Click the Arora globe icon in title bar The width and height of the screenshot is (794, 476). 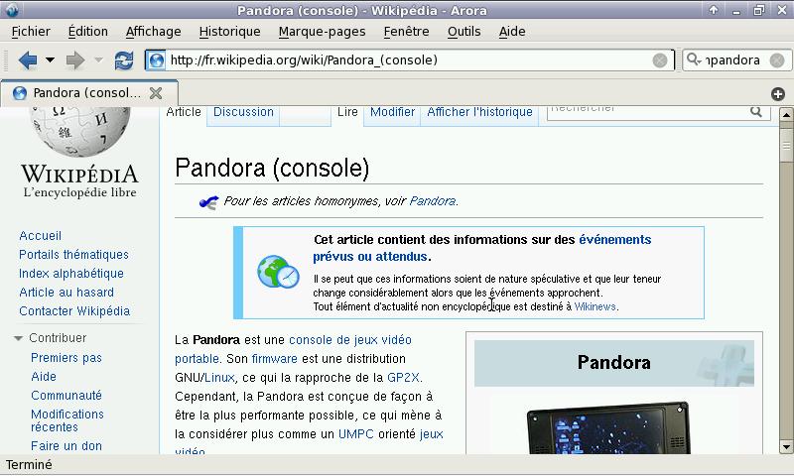click(x=11, y=10)
